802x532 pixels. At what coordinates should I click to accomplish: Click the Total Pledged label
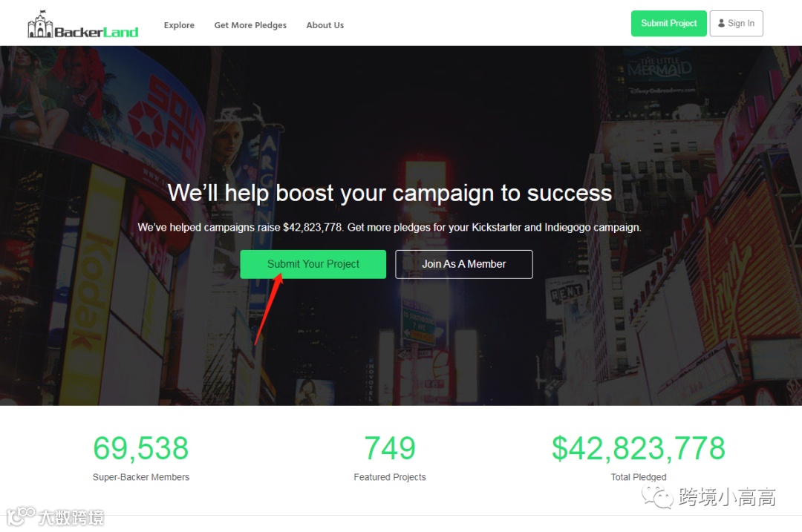(639, 477)
